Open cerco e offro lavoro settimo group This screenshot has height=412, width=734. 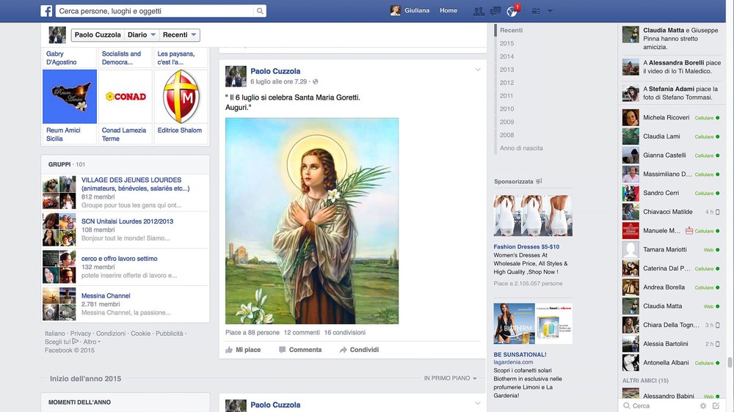click(x=120, y=259)
